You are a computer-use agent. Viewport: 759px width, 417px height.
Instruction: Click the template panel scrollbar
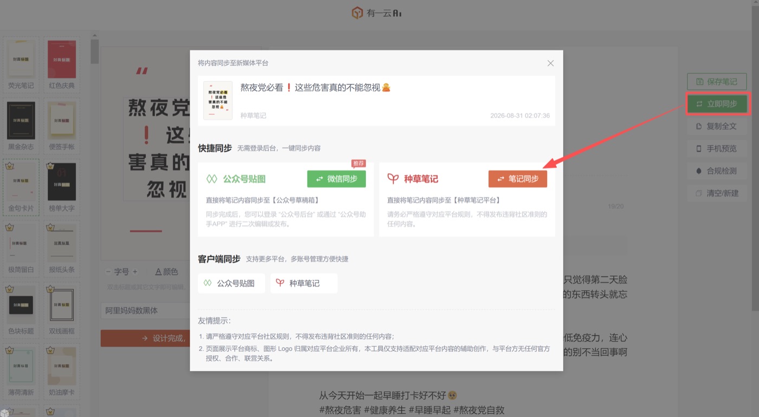[x=94, y=51]
